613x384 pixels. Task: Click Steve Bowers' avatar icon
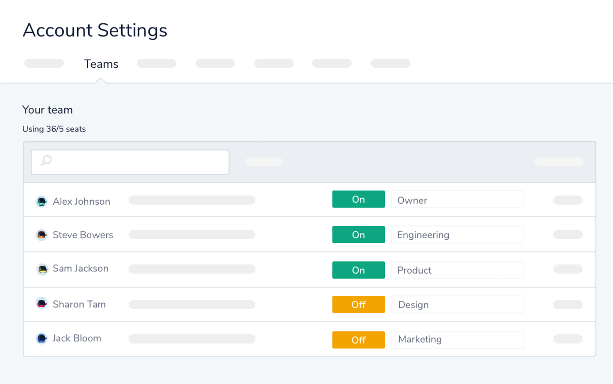click(x=42, y=235)
